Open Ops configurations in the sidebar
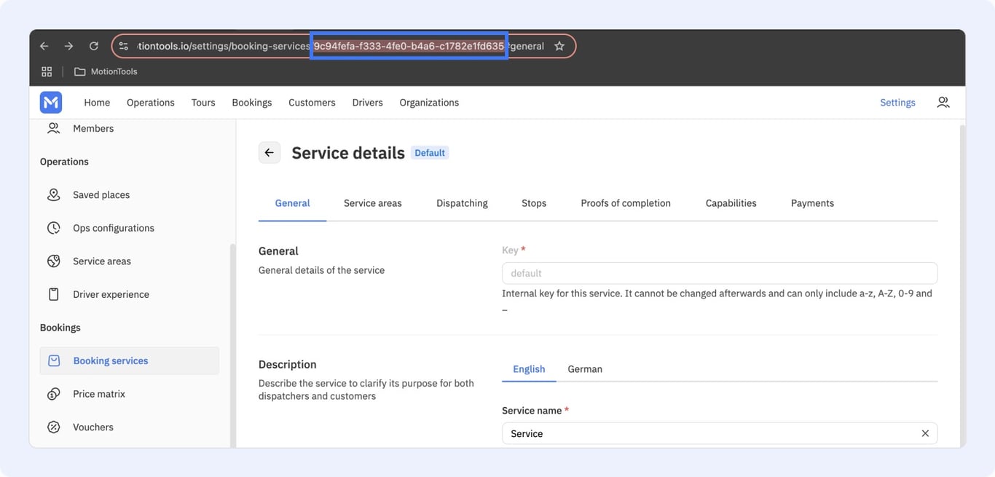The height and width of the screenshot is (477, 995). click(x=114, y=228)
